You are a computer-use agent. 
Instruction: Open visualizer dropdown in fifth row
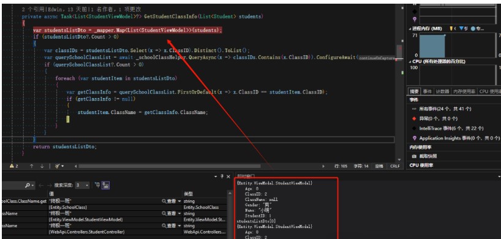pyautogui.click(x=179, y=226)
